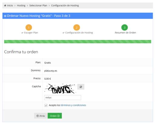Open the Inicio breadcrumb link
Image resolution: width=155 pixels, height=124 pixels.
tap(10, 5)
